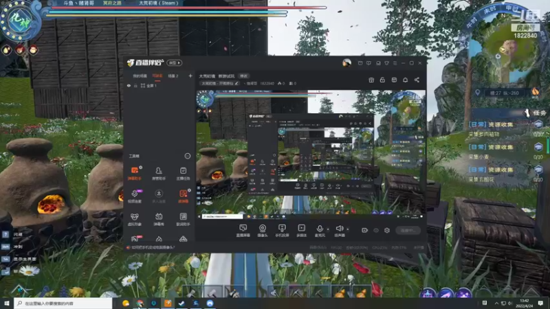Click the share icon above preview
550x309 pixels.
417,80
